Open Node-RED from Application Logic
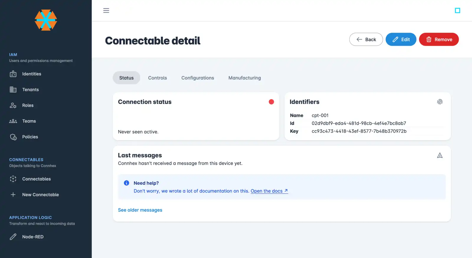Screen dimensions: 472x258 coord(33,237)
